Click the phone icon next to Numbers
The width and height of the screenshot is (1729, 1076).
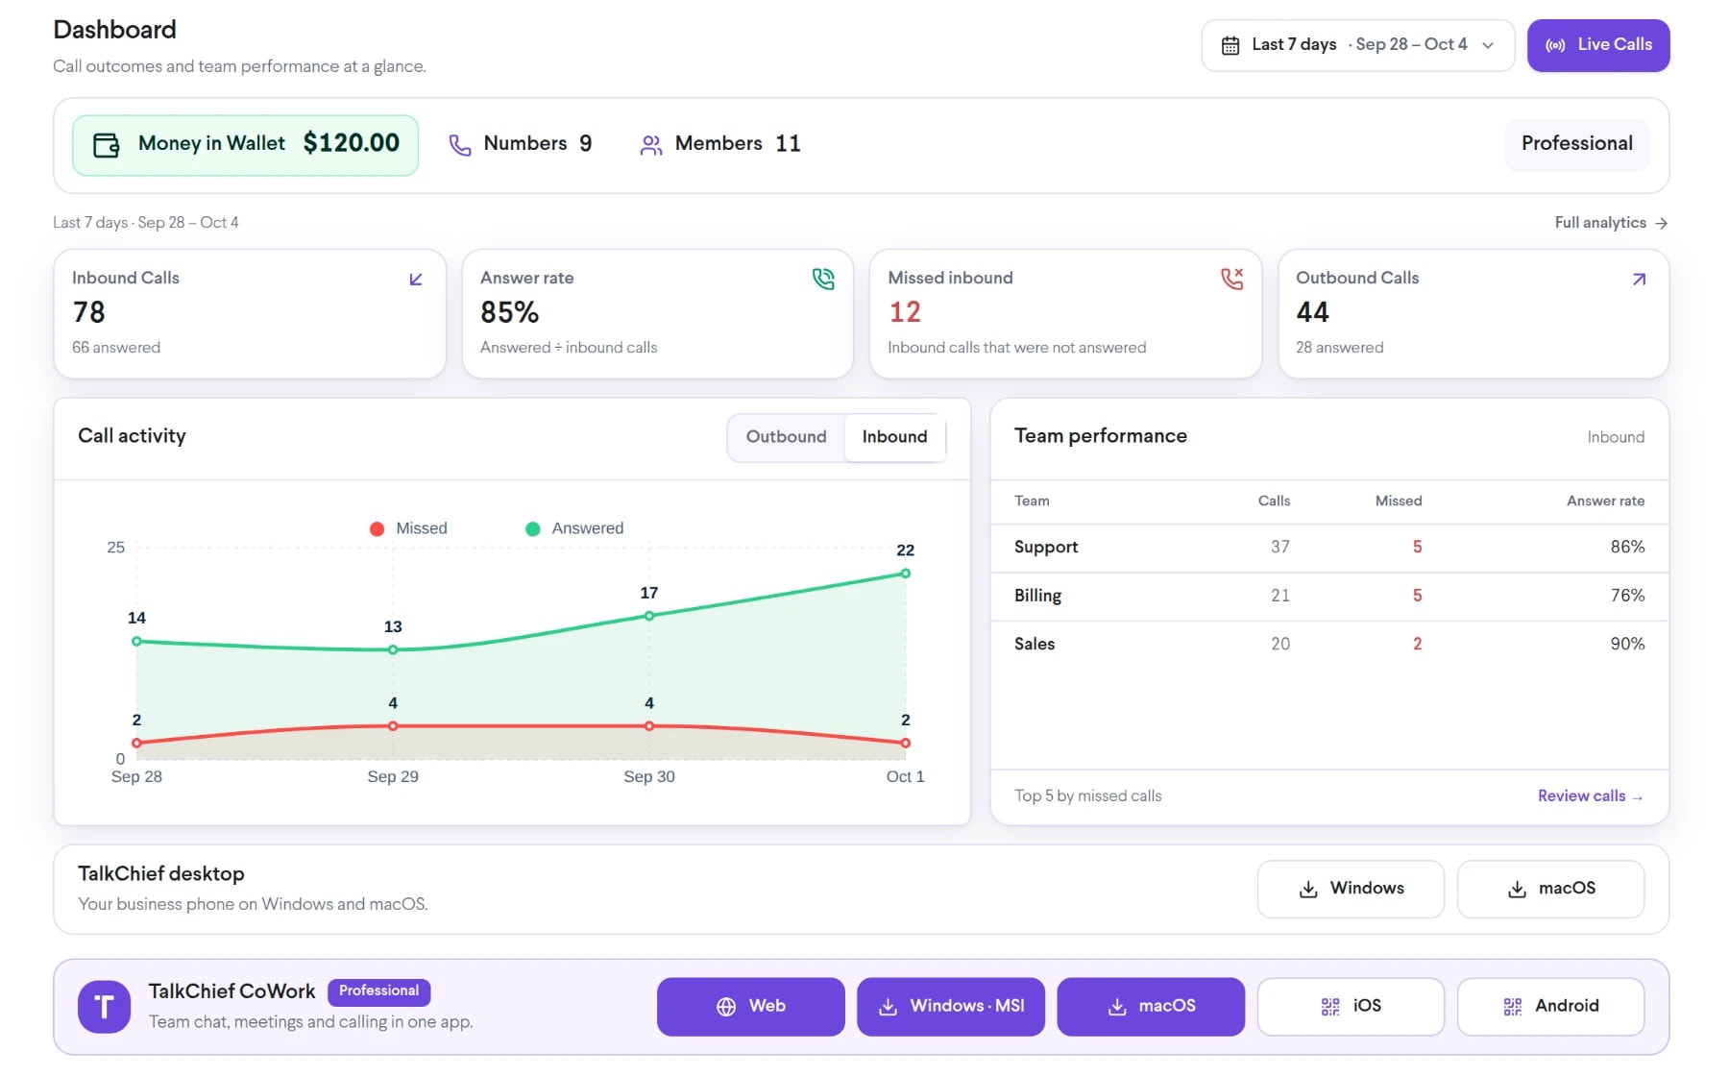(460, 145)
